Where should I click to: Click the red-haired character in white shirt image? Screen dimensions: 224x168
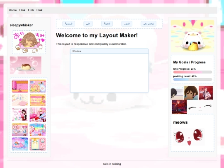(x=206, y=93)
